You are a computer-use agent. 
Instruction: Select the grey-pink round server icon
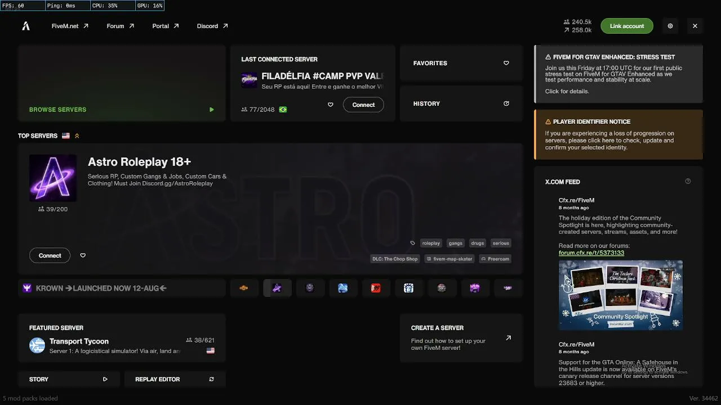point(442,288)
